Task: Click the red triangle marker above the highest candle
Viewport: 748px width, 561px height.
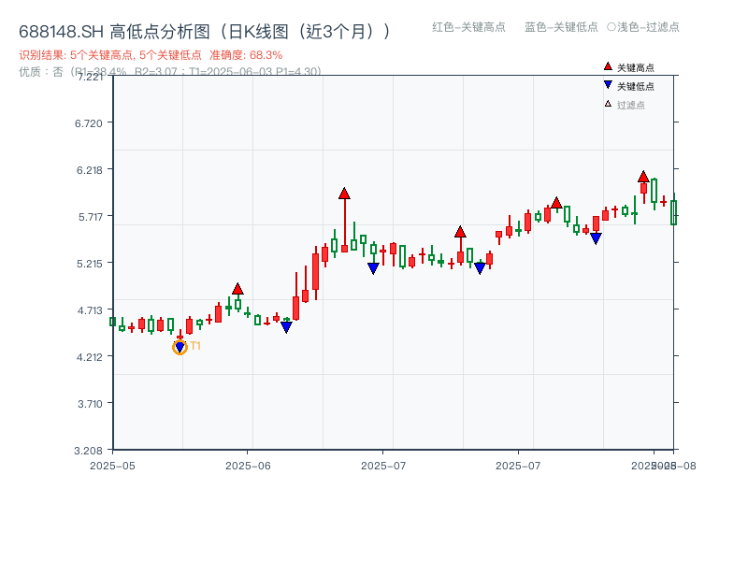Action: pyautogui.click(x=643, y=176)
